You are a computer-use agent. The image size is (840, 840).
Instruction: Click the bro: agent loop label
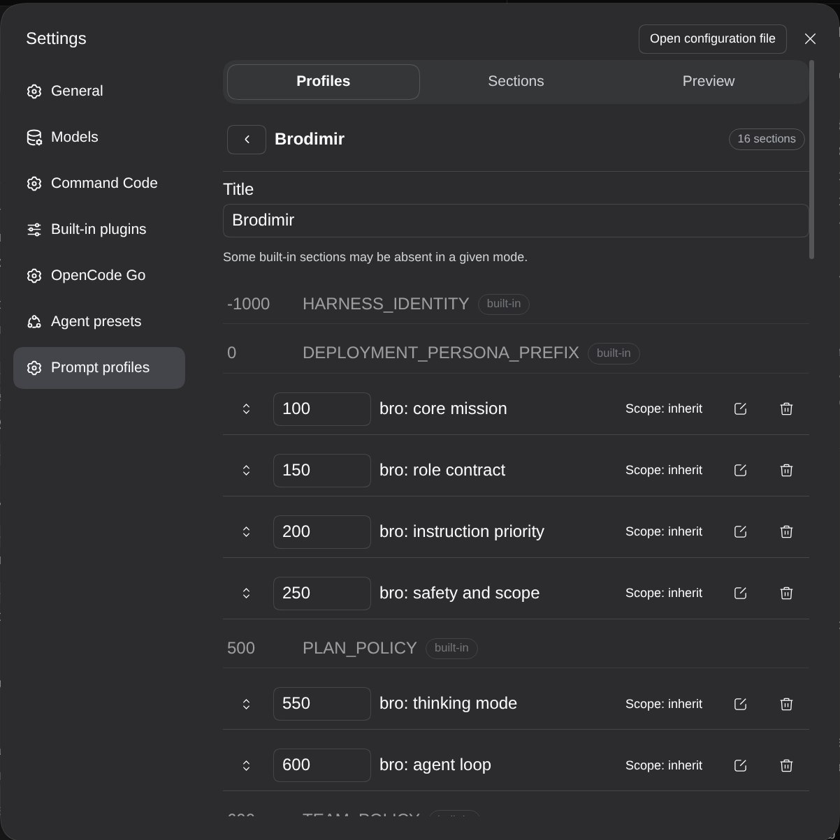click(x=435, y=765)
